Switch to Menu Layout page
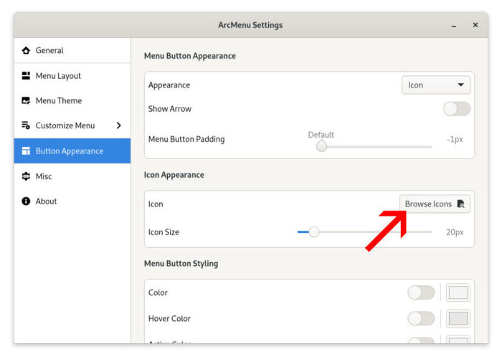Viewport: 502px width, 359px height. click(72, 76)
